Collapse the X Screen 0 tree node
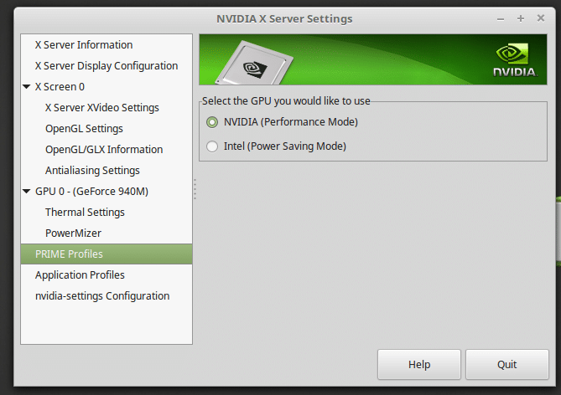561x395 pixels. tap(27, 87)
